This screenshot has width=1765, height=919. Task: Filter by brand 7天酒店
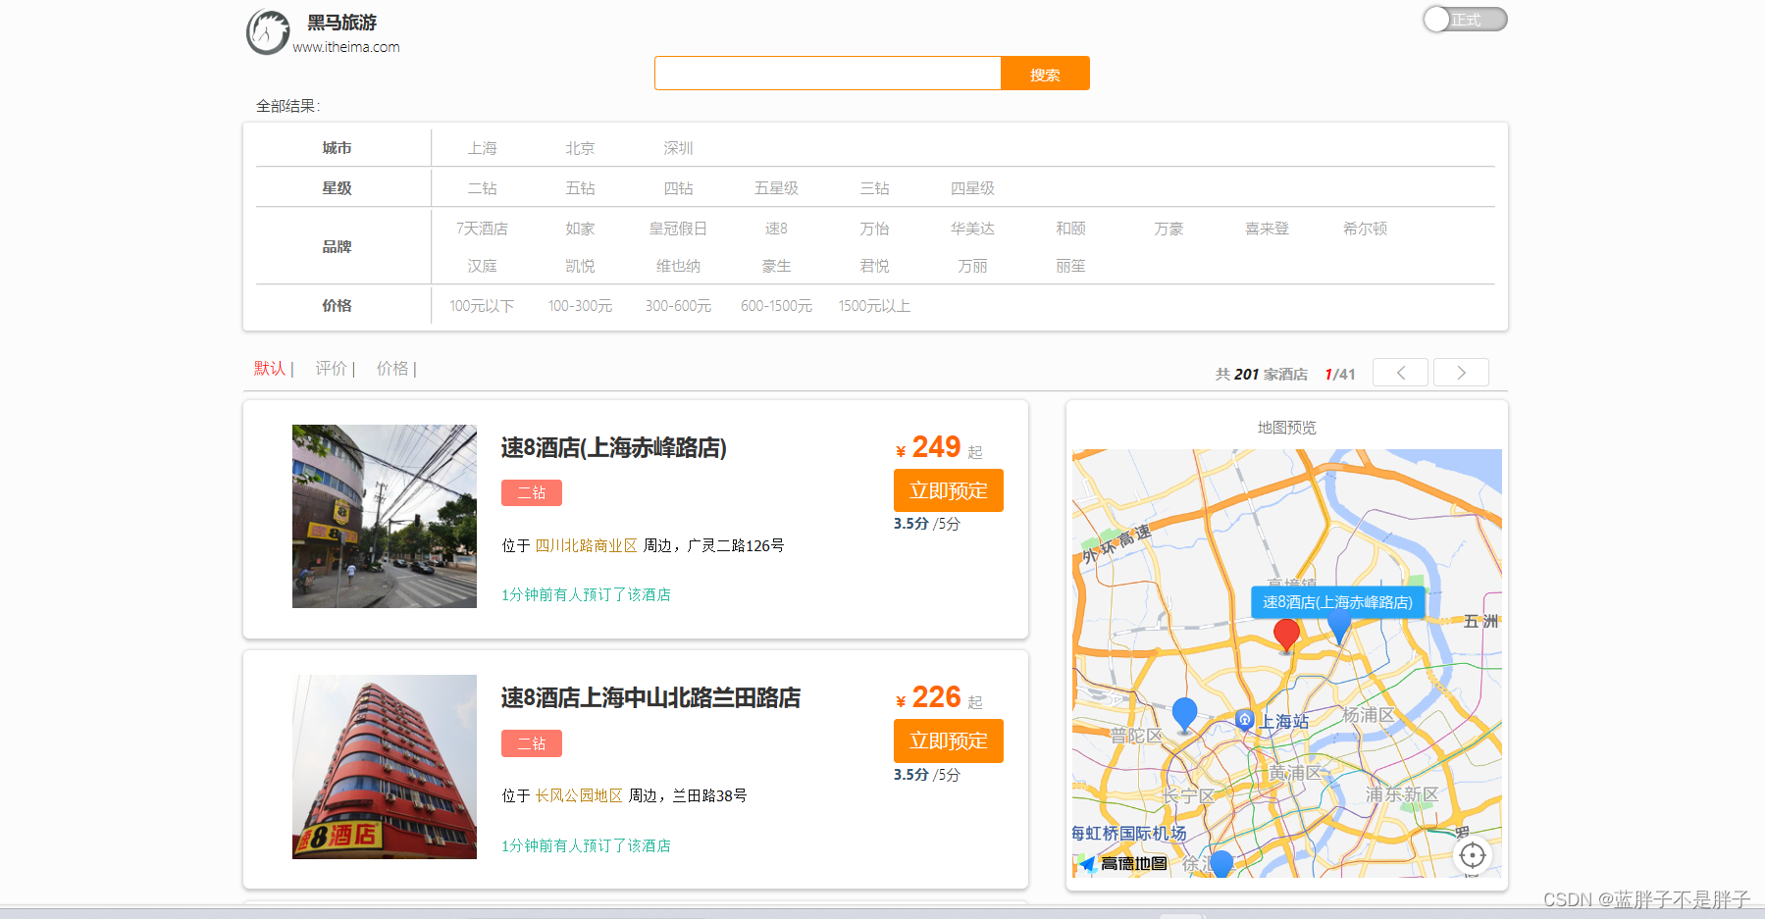pyautogui.click(x=482, y=229)
